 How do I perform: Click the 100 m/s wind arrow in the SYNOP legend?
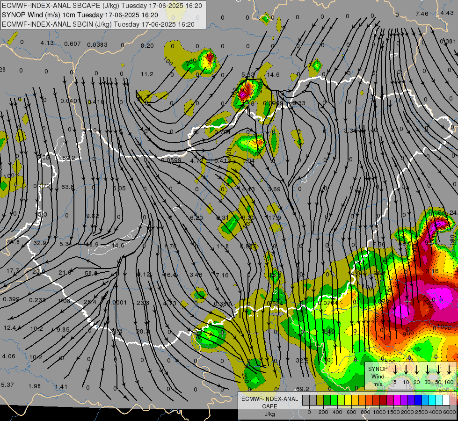(449, 370)
